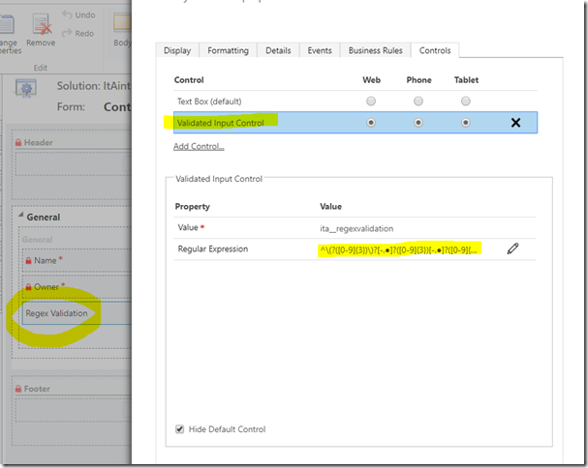Toggle Hide Default Control checkbox
588x468 pixels.
click(179, 429)
